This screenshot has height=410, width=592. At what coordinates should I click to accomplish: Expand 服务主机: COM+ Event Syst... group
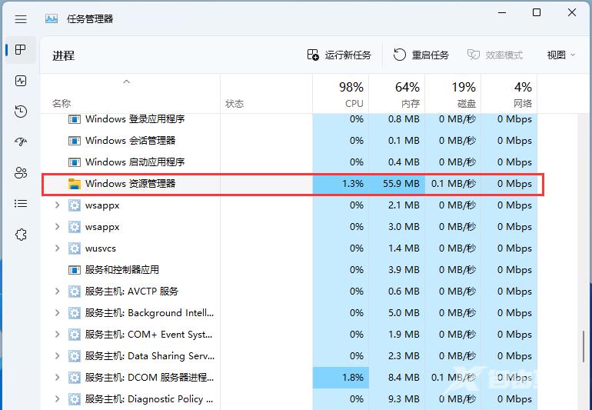pyautogui.click(x=58, y=335)
